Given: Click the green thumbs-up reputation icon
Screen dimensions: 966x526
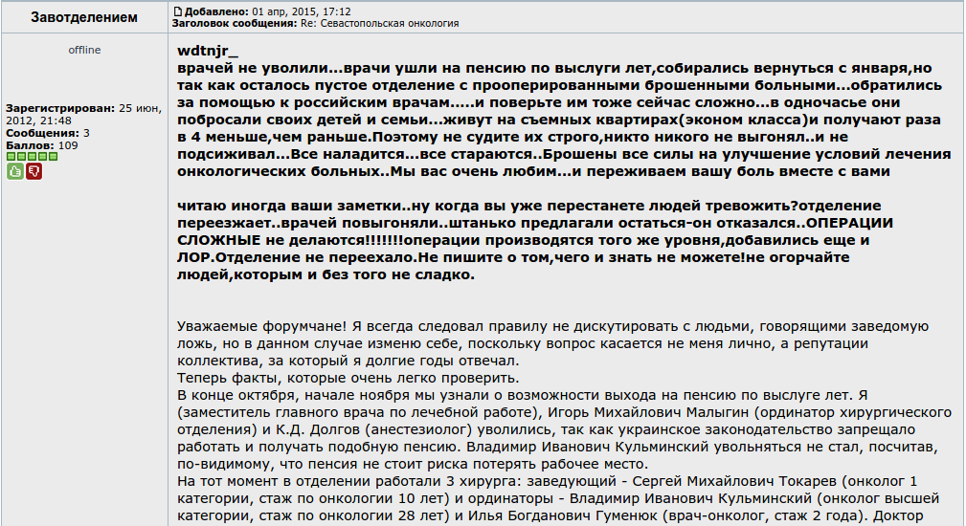Looking at the screenshot, I should [15, 171].
